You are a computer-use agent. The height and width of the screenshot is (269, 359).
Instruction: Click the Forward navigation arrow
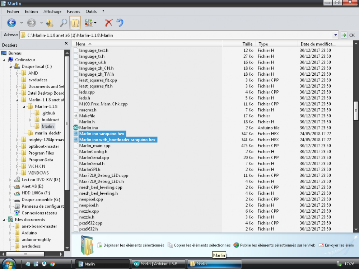click(x=31, y=23)
